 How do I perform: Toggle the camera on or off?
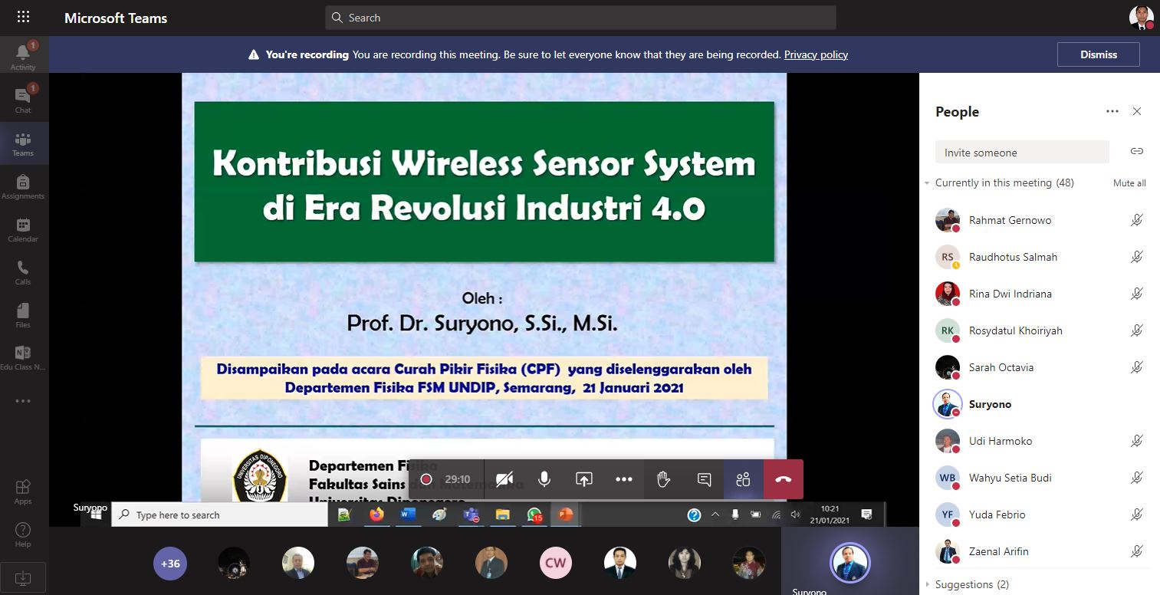tap(504, 479)
